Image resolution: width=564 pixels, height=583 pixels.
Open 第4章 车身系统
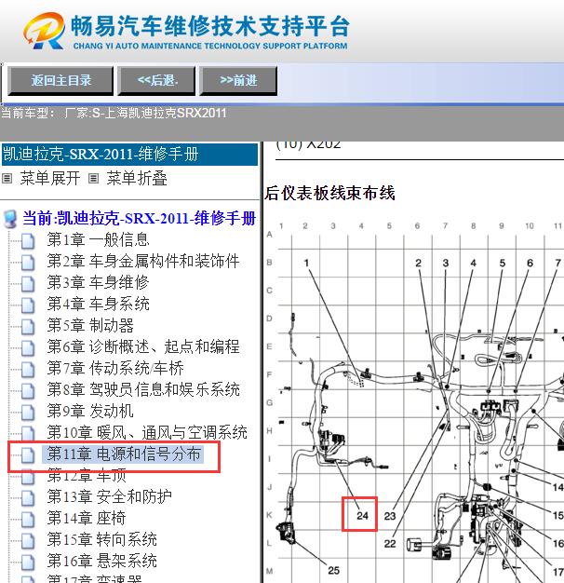(98, 305)
